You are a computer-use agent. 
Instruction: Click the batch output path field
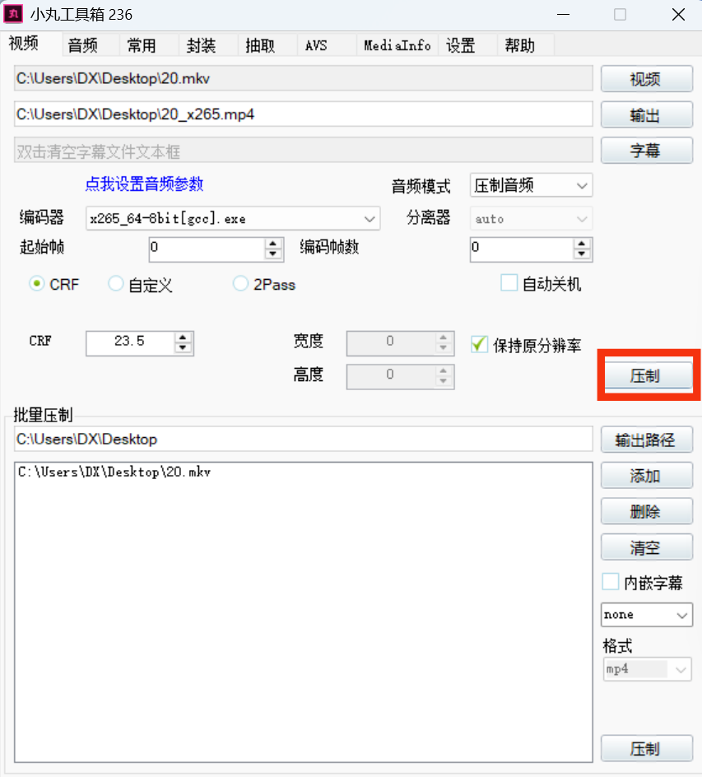click(303, 439)
